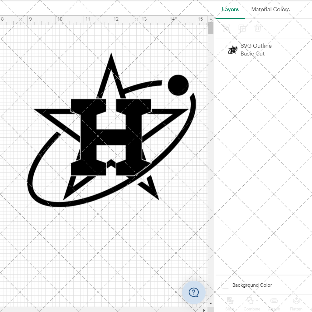312x312 pixels.
Task: Open the Material Colors tab
Action: click(x=270, y=9)
